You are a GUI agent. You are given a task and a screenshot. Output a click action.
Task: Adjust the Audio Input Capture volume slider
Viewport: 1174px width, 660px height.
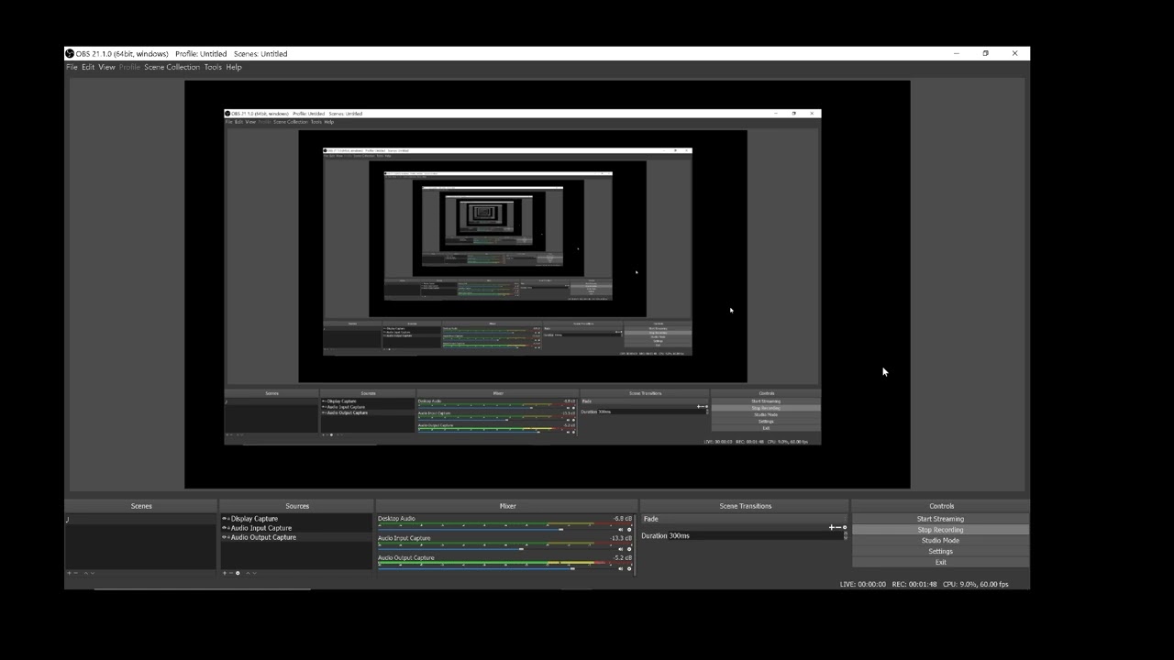pyautogui.click(x=521, y=549)
